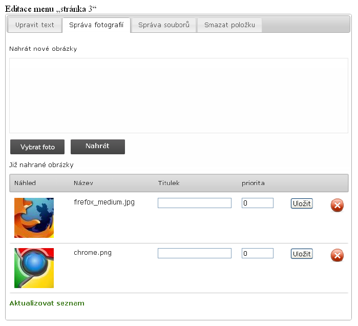Open the Smazat položku tab
Viewport: 358px width, 326px height.
tap(229, 25)
